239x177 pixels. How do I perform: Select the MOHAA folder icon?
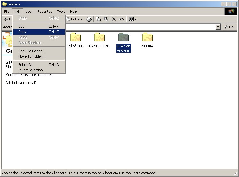coord(147,37)
